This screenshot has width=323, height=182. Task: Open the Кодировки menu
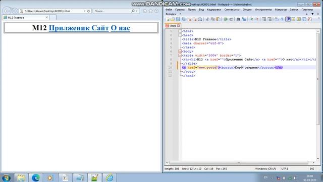pos(214,10)
